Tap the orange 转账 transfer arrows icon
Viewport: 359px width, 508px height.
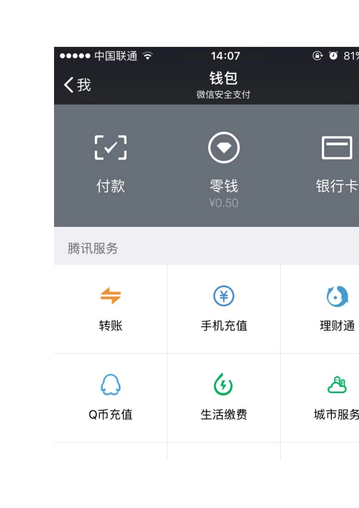(x=110, y=296)
